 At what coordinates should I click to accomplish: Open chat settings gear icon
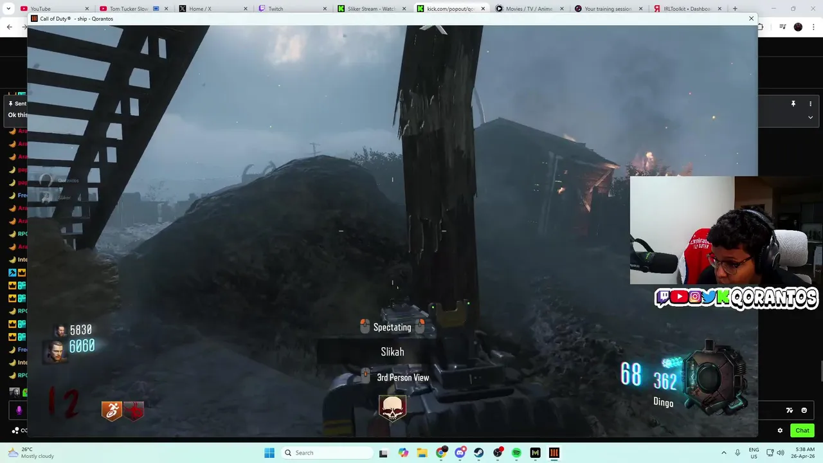(x=780, y=430)
